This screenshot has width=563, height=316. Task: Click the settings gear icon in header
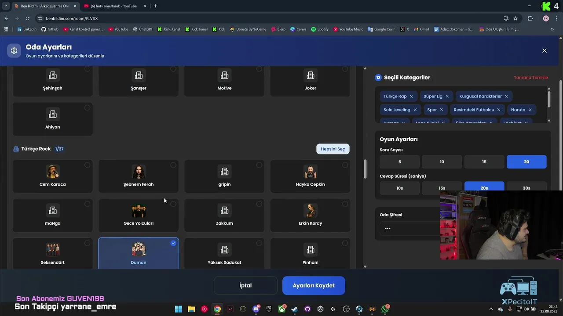14,50
